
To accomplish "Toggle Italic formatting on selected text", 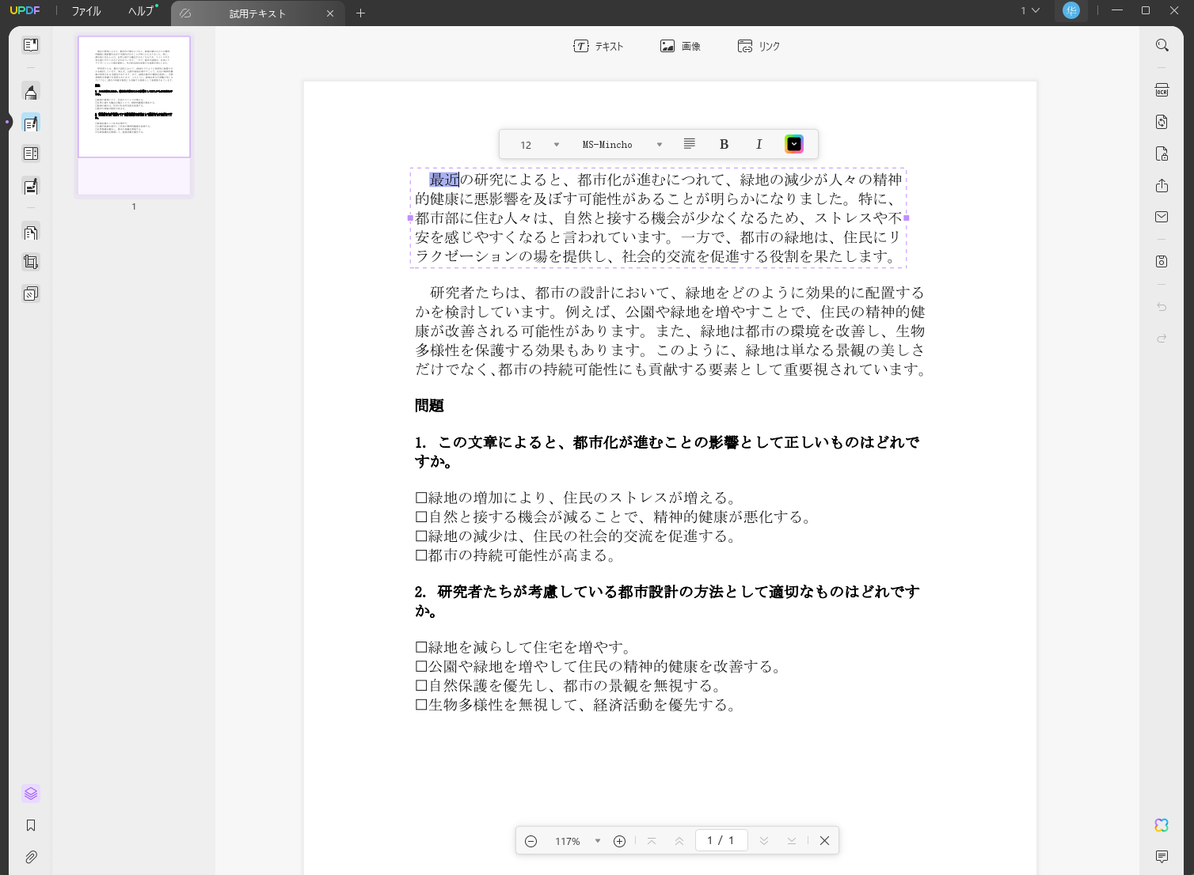I will pyautogui.click(x=759, y=144).
